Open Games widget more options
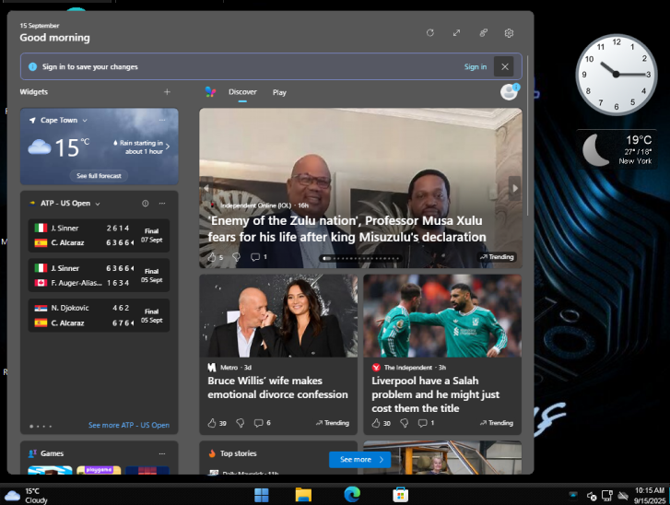The height and width of the screenshot is (505, 670). click(162, 453)
